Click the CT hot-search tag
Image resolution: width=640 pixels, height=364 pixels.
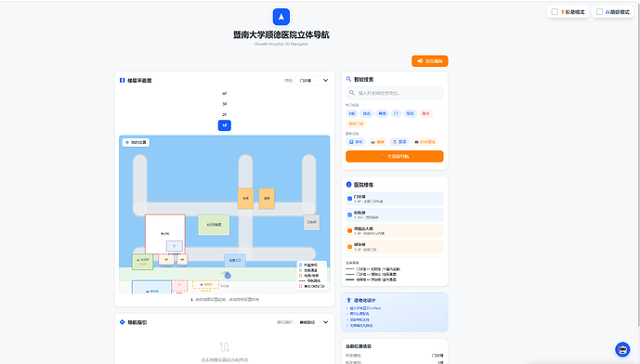click(396, 113)
